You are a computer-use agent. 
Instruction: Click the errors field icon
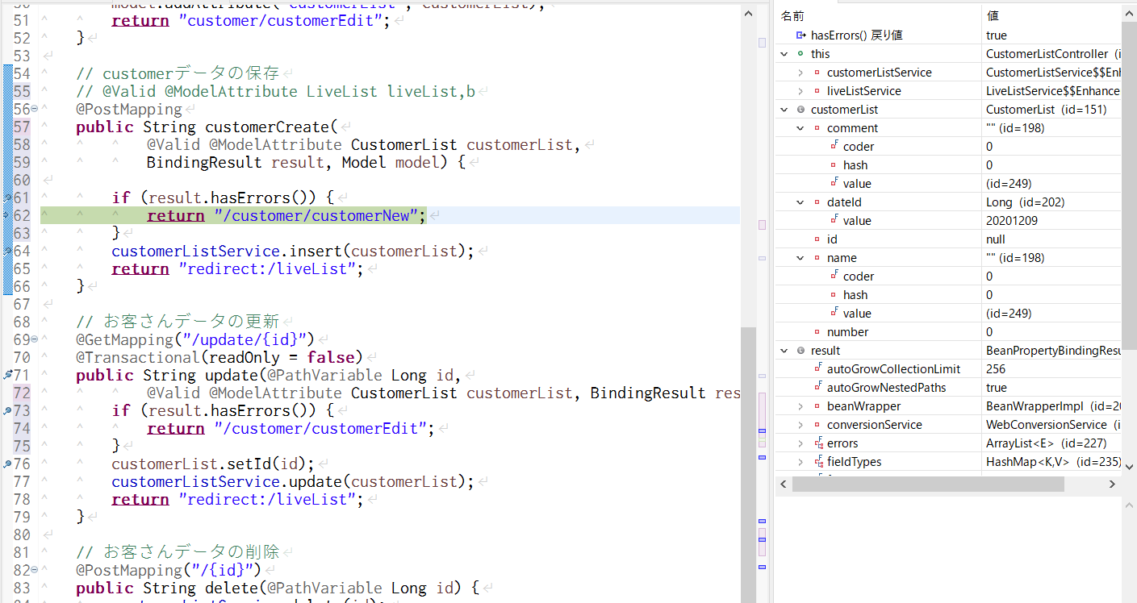(x=818, y=443)
